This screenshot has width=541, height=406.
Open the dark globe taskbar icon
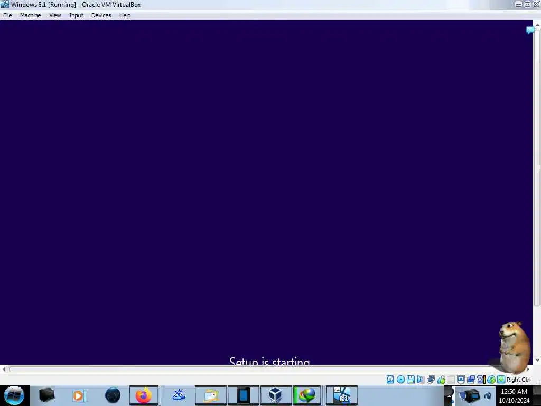pyautogui.click(x=113, y=395)
